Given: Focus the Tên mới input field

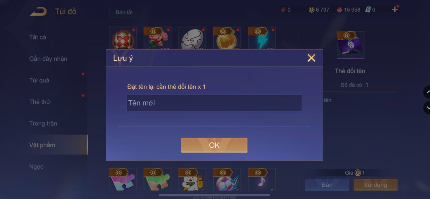Looking at the screenshot, I should pyautogui.click(x=214, y=103).
